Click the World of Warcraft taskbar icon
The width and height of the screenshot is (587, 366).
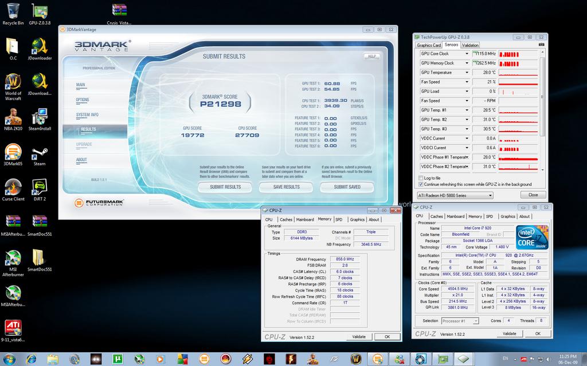pos(356,359)
